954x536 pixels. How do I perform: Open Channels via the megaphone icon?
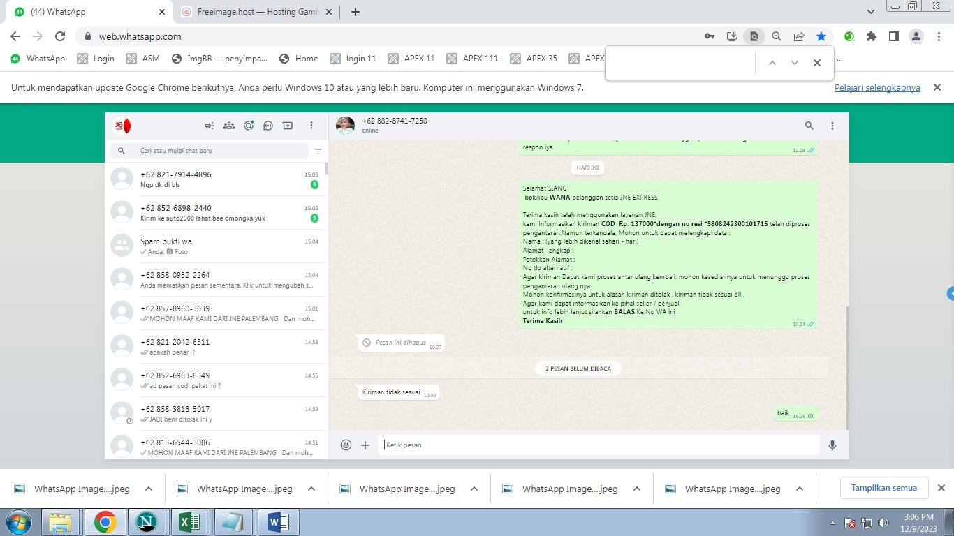(209, 126)
